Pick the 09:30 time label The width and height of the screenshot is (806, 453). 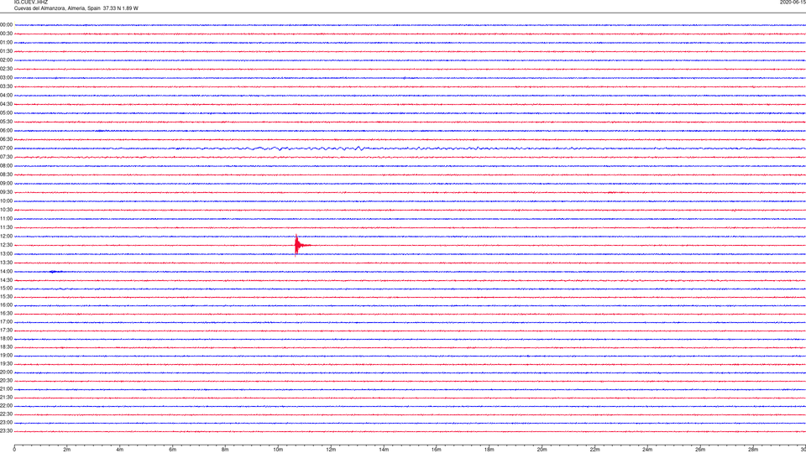click(6, 193)
